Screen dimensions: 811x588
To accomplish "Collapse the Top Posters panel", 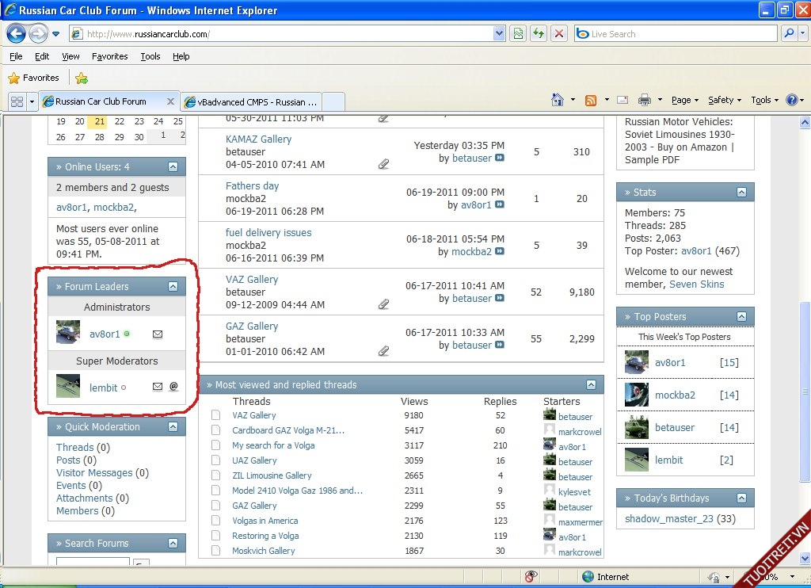I will coord(741,317).
